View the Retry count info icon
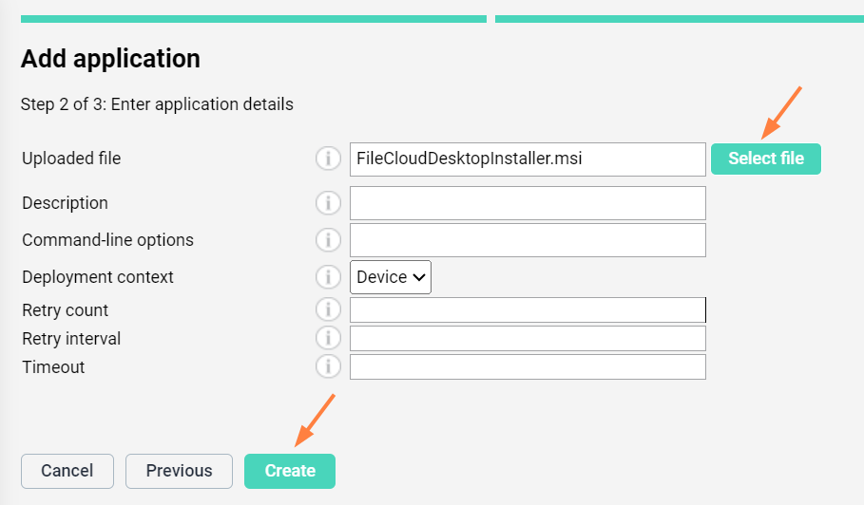This screenshot has width=864, height=505. coord(328,310)
